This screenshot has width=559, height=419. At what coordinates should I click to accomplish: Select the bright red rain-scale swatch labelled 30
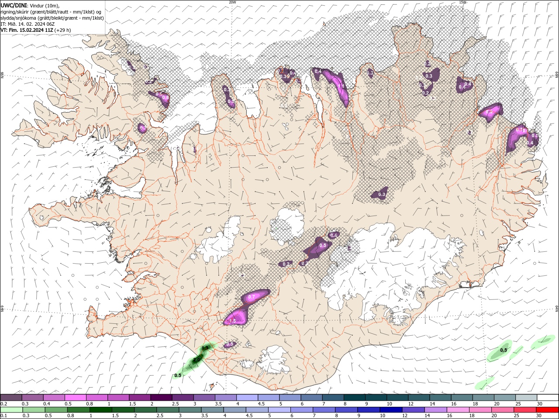[x=547, y=410]
